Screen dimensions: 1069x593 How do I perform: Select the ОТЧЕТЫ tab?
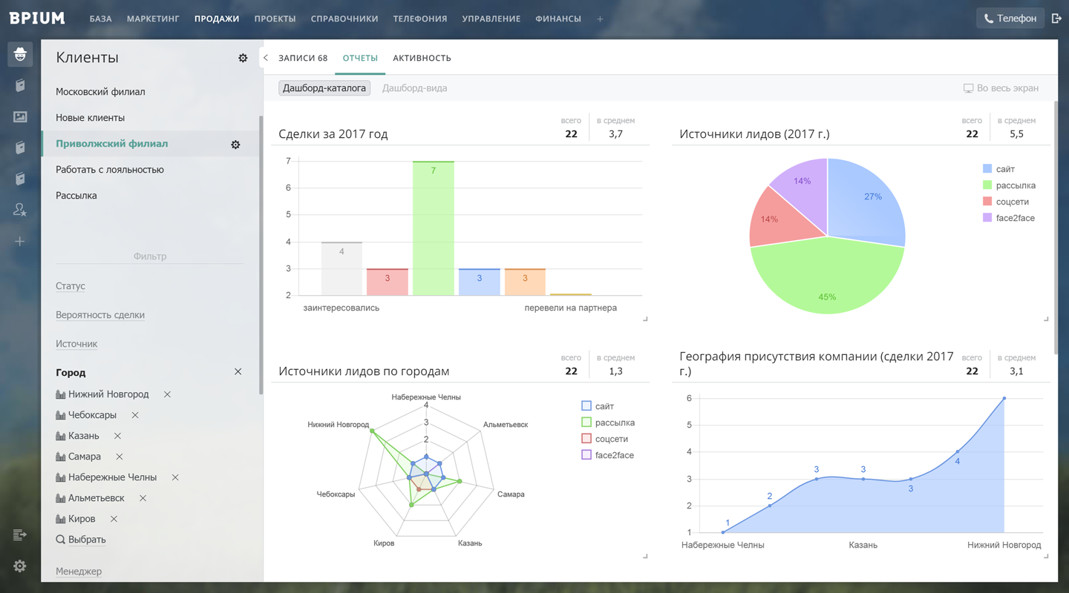tap(360, 58)
